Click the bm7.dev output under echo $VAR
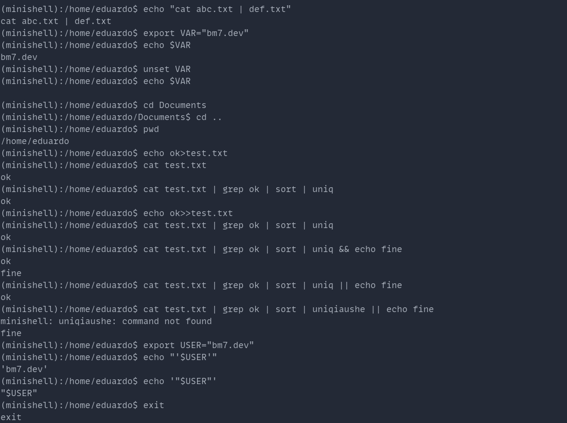This screenshot has height=423, width=567. point(19,57)
